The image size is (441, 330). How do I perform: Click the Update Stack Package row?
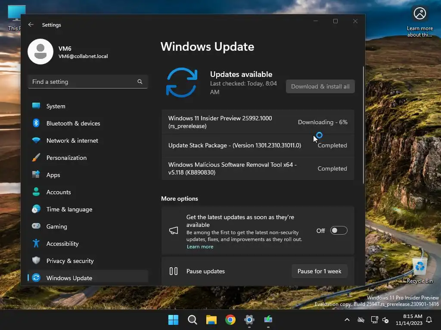258,145
